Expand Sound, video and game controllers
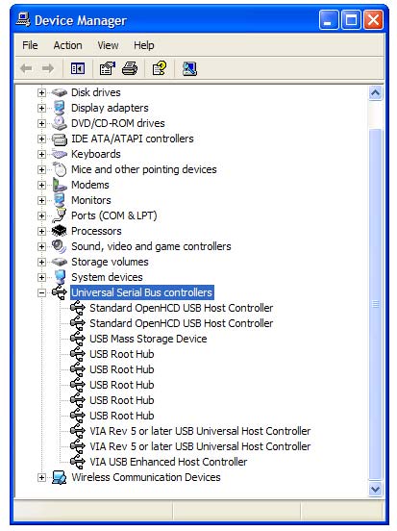 click(41, 246)
